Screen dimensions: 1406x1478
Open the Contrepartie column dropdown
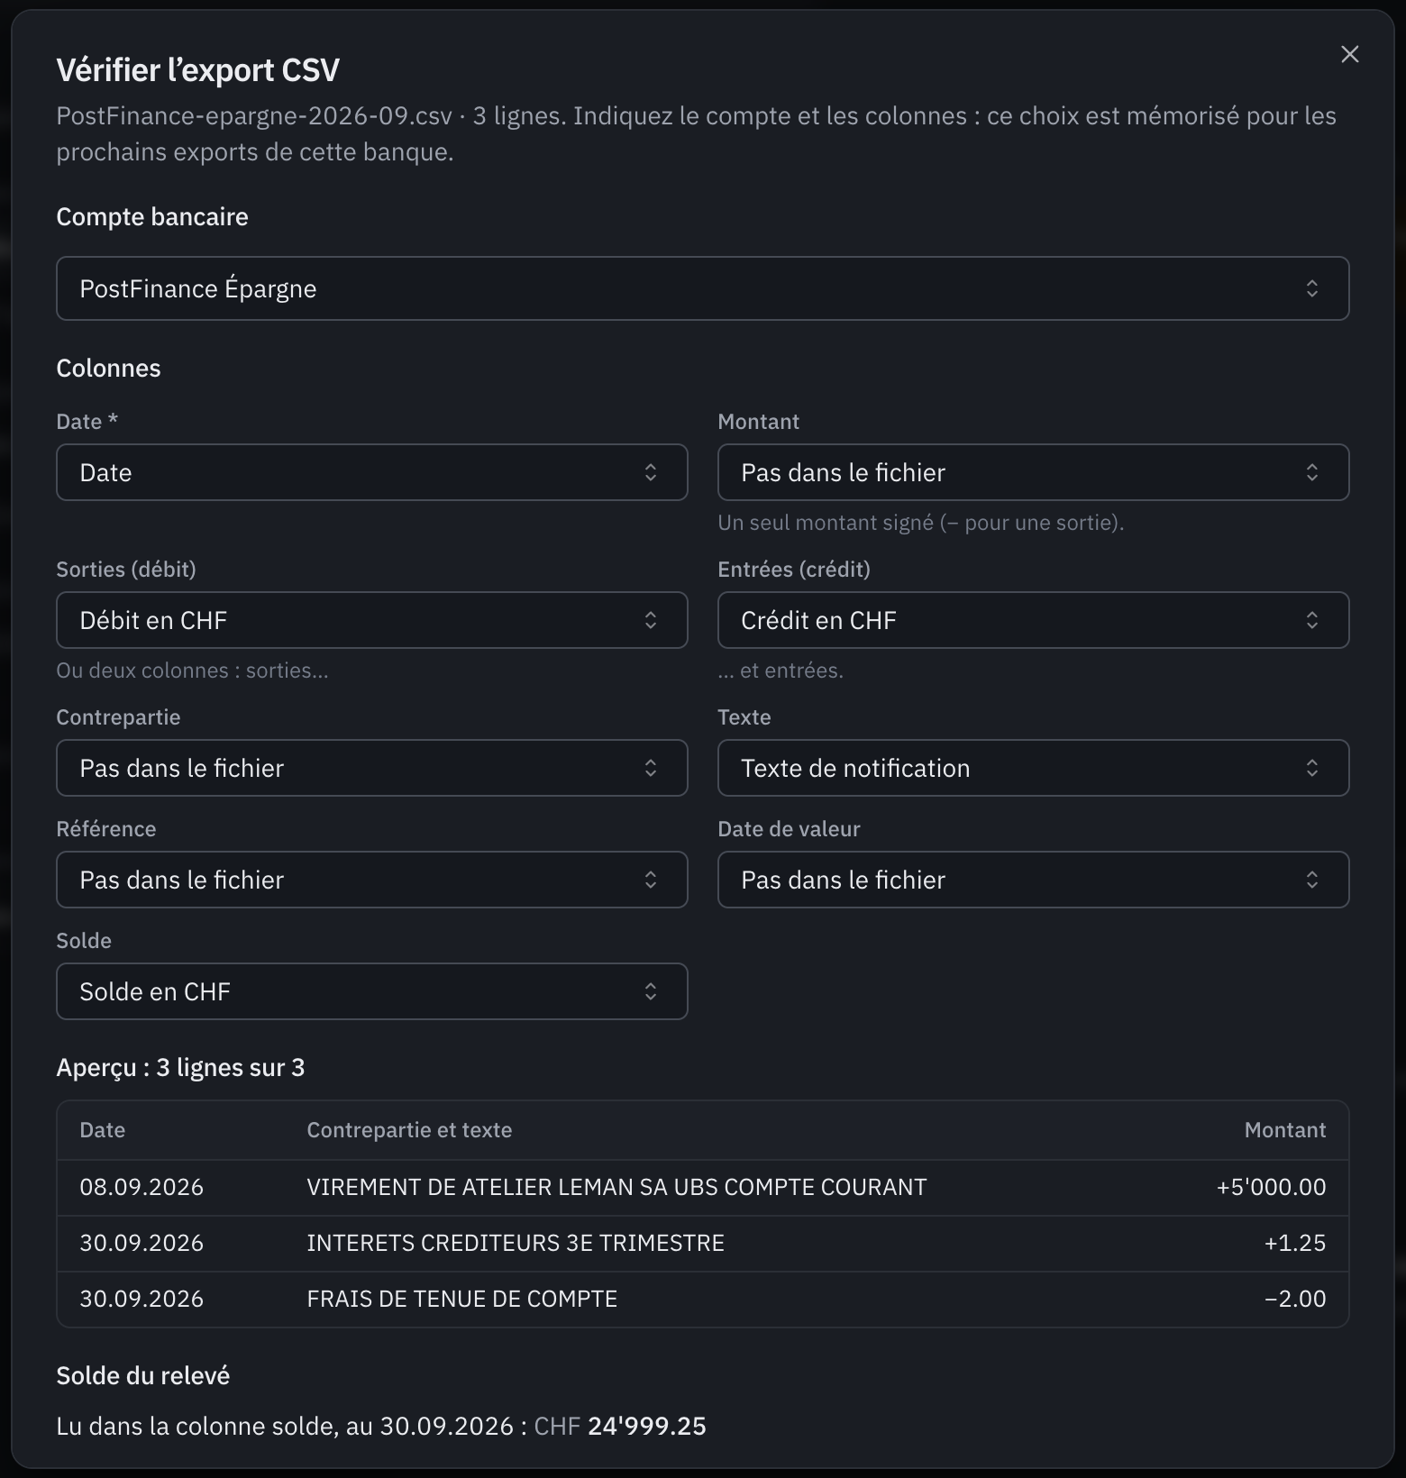click(x=371, y=768)
